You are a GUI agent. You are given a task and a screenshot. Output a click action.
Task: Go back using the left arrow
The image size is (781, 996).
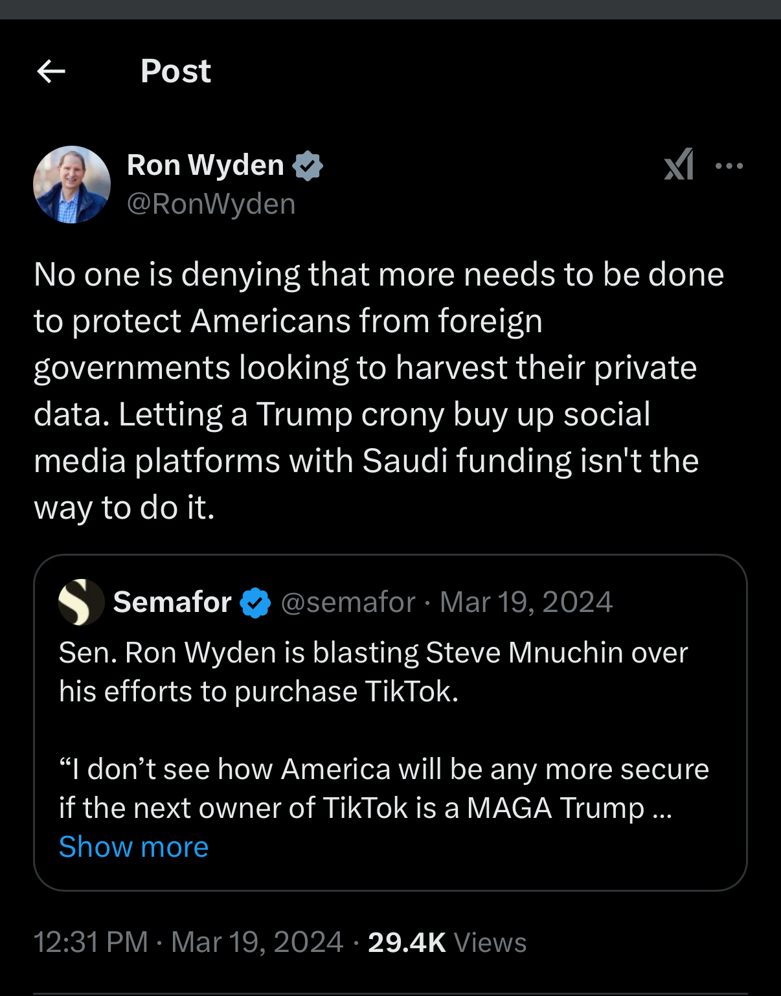51,71
